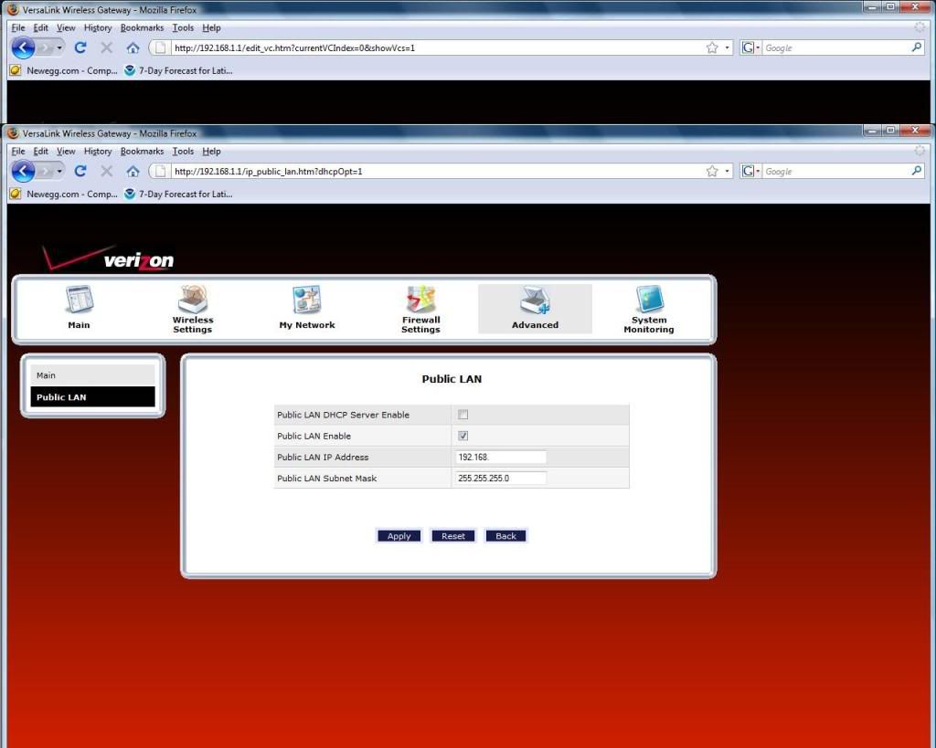Click the home icon in the Public LAN window
This screenshot has width=936, height=748.
click(x=133, y=171)
